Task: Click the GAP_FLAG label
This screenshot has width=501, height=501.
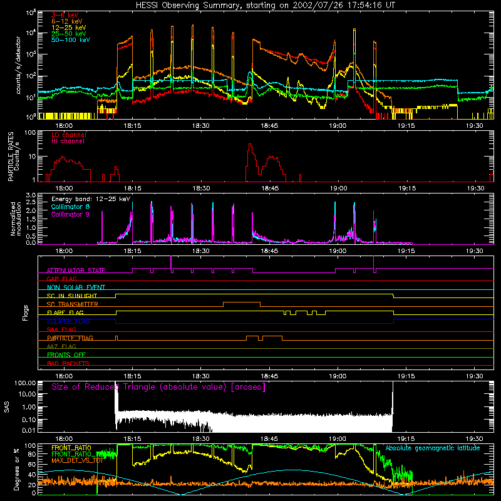Action: 61,279
